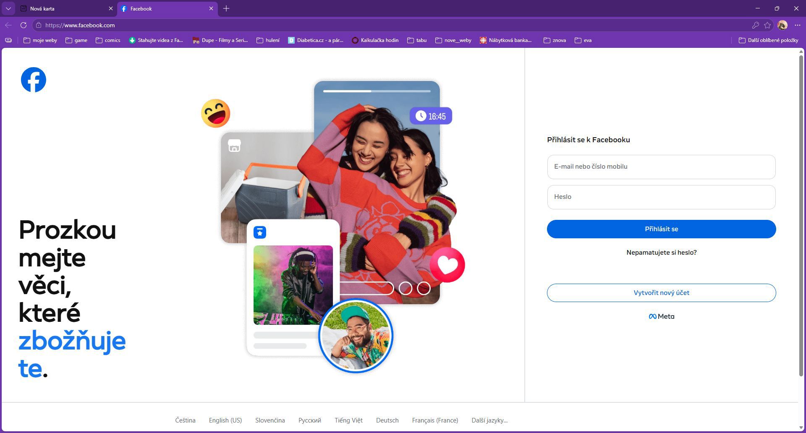Screen dimensions: 806x433
Task: Click the red heart reaction icon
Action: click(x=447, y=265)
